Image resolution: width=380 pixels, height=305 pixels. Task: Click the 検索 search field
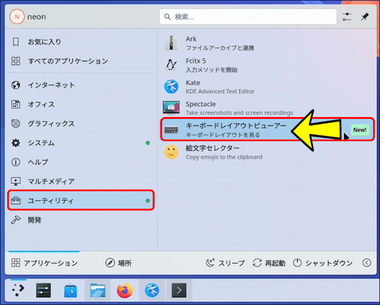pyautogui.click(x=247, y=17)
